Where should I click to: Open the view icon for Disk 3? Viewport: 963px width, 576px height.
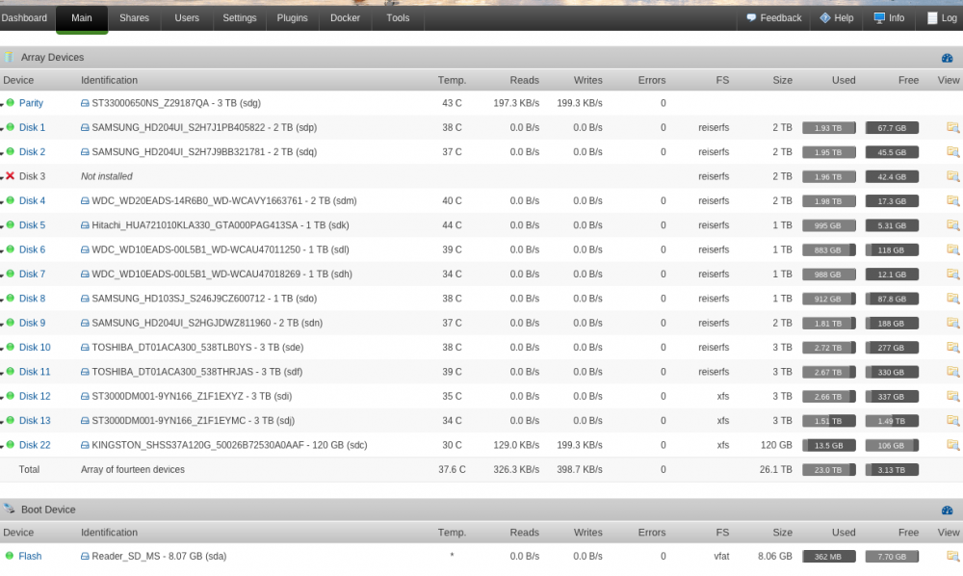[952, 176]
